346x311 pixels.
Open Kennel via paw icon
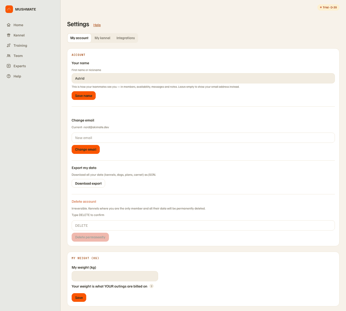(x=9, y=35)
